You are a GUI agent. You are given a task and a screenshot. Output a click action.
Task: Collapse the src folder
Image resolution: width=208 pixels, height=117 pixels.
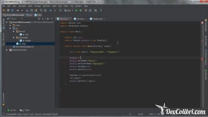[x=10, y=28]
